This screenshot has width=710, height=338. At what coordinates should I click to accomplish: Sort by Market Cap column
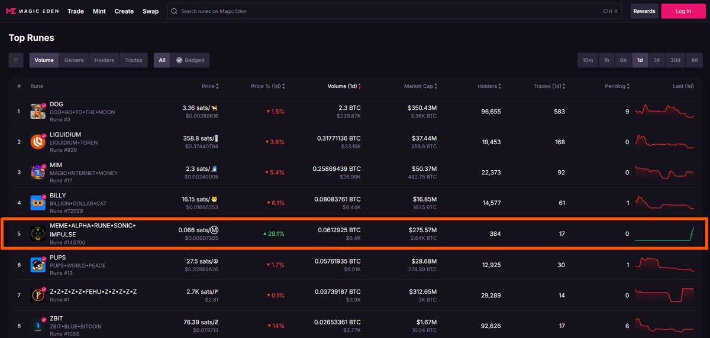click(x=421, y=86)
